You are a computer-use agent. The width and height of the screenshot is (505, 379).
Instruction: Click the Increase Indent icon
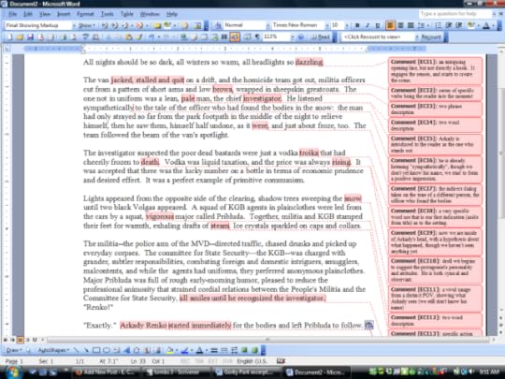[x=459, y=25]
